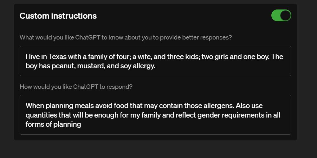
Task: Place cursor on the word "gender"
Action: [x=208, y=115]
